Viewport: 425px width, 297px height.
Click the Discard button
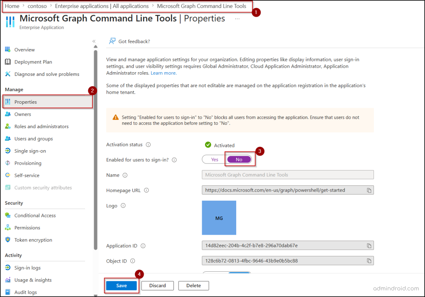157,285
